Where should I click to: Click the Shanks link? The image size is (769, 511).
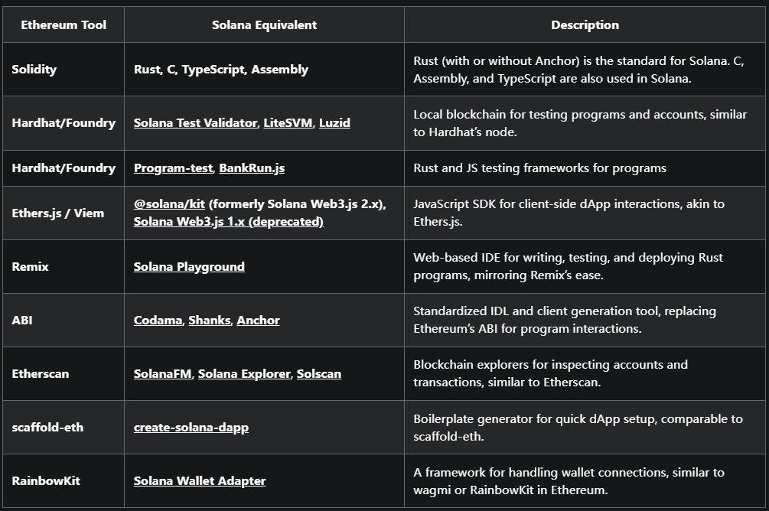tap(209, 320)
